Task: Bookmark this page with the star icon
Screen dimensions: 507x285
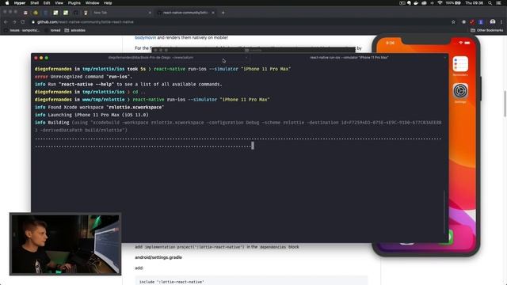Action: coord(453,22)
